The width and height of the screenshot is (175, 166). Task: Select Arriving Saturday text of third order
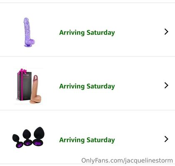click(x=87, y=140)
